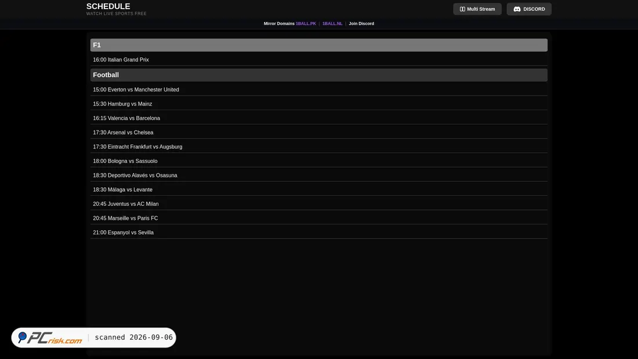This screenshot has width=638, height=359.
Task: Select 18:30 Deportivo Alavés vs Osasuna
Action: pos(318,175)
